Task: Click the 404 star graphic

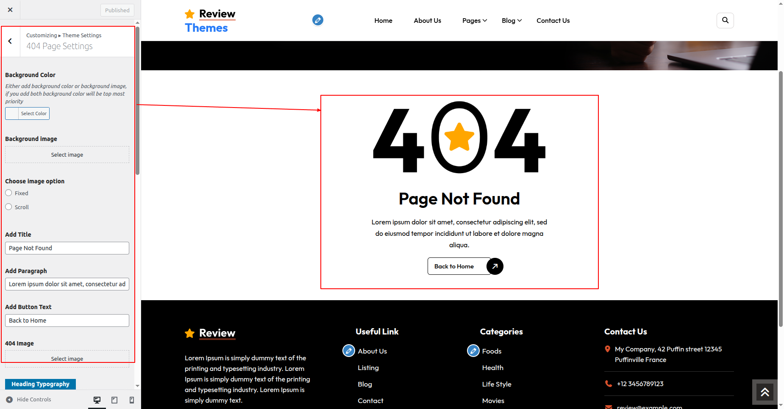Action: (x=459, y=137)
